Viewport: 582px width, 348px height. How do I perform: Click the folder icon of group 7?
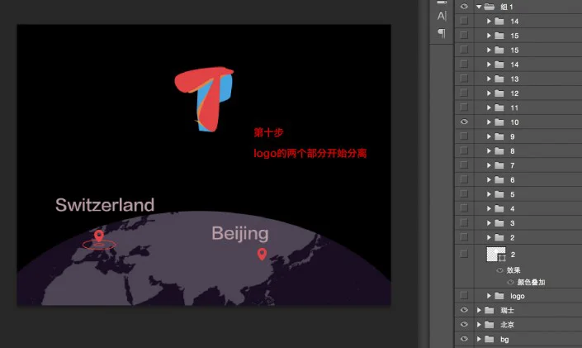coord(499,165)
